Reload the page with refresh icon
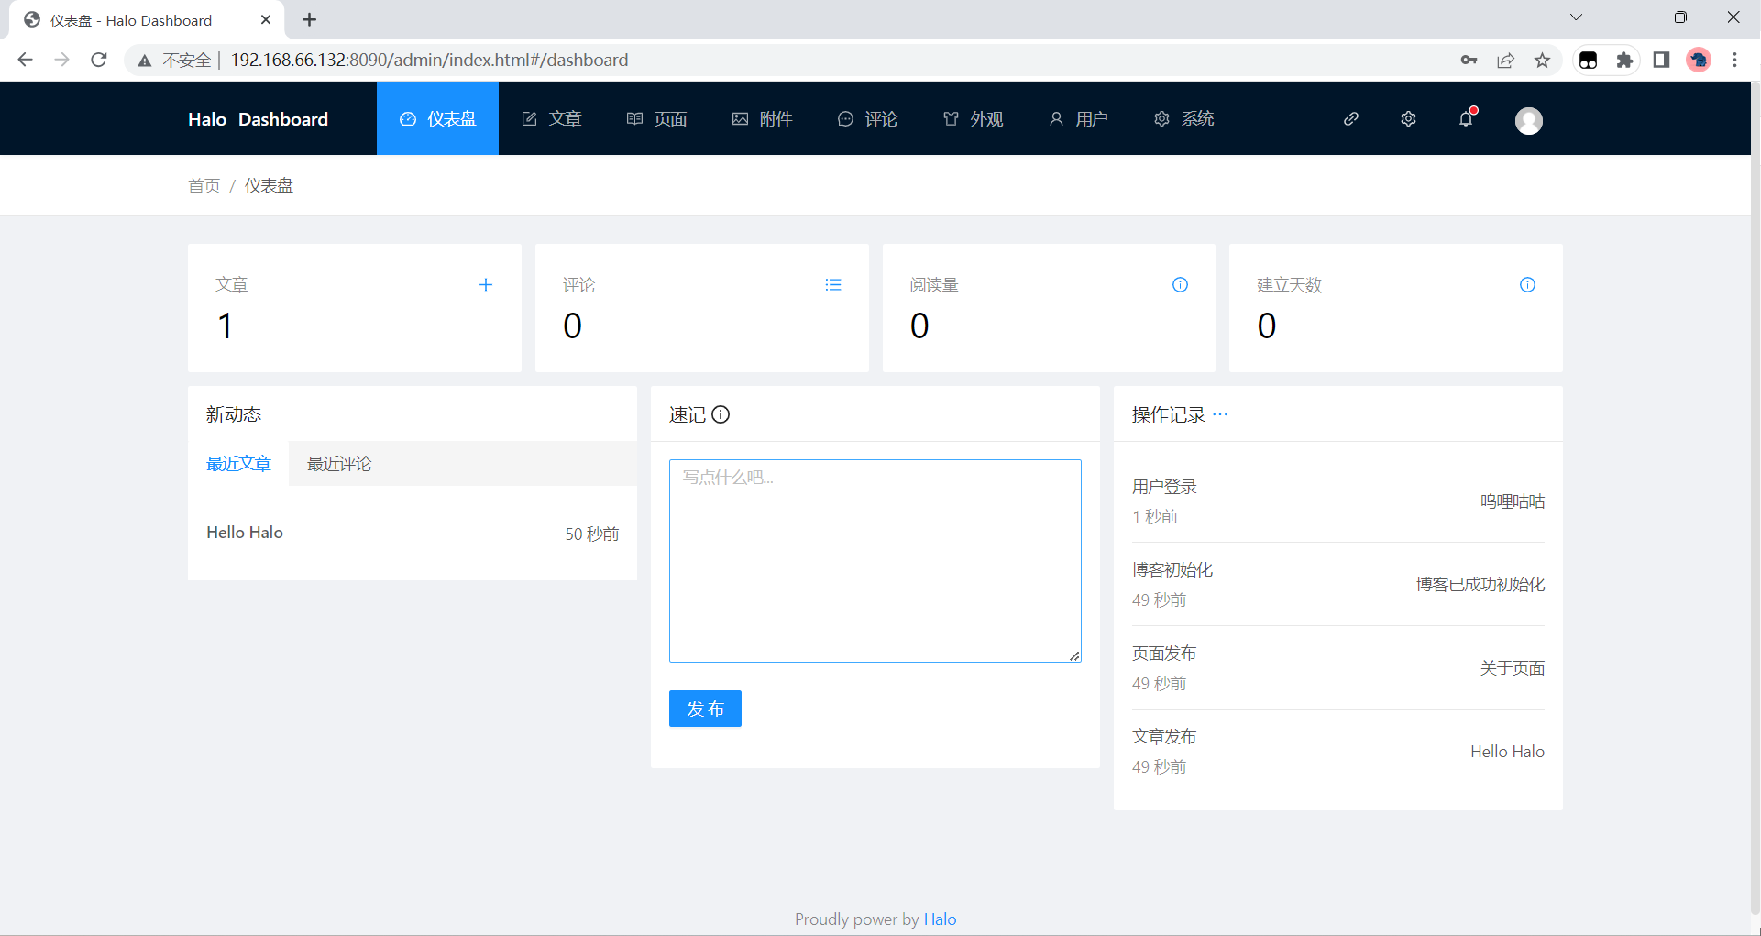The height and width of the screenshot is (936, 1761). pyautogui.click(x=99, y=60)
